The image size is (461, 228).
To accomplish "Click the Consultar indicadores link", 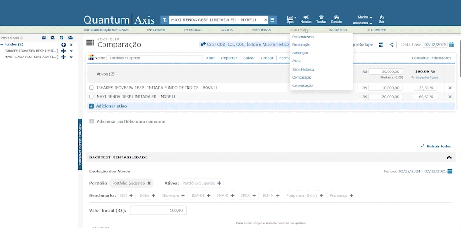I will point(431,58).
